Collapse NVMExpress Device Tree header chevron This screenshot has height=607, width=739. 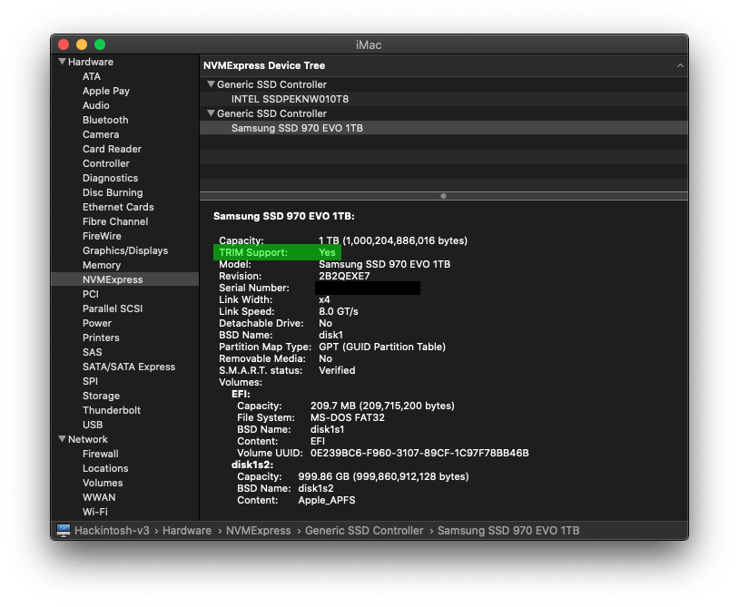[x=680, y=65]
